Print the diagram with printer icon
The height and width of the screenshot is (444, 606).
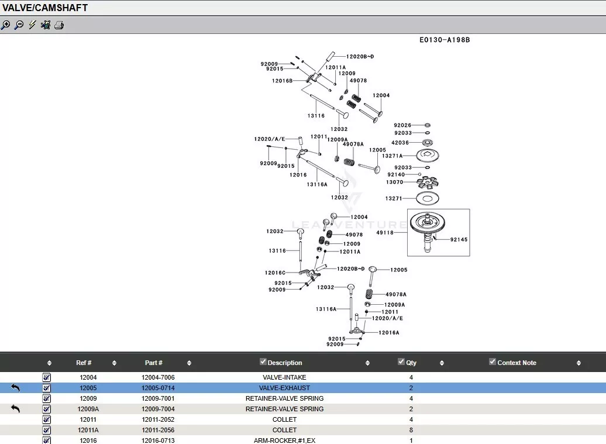[59, 25]
